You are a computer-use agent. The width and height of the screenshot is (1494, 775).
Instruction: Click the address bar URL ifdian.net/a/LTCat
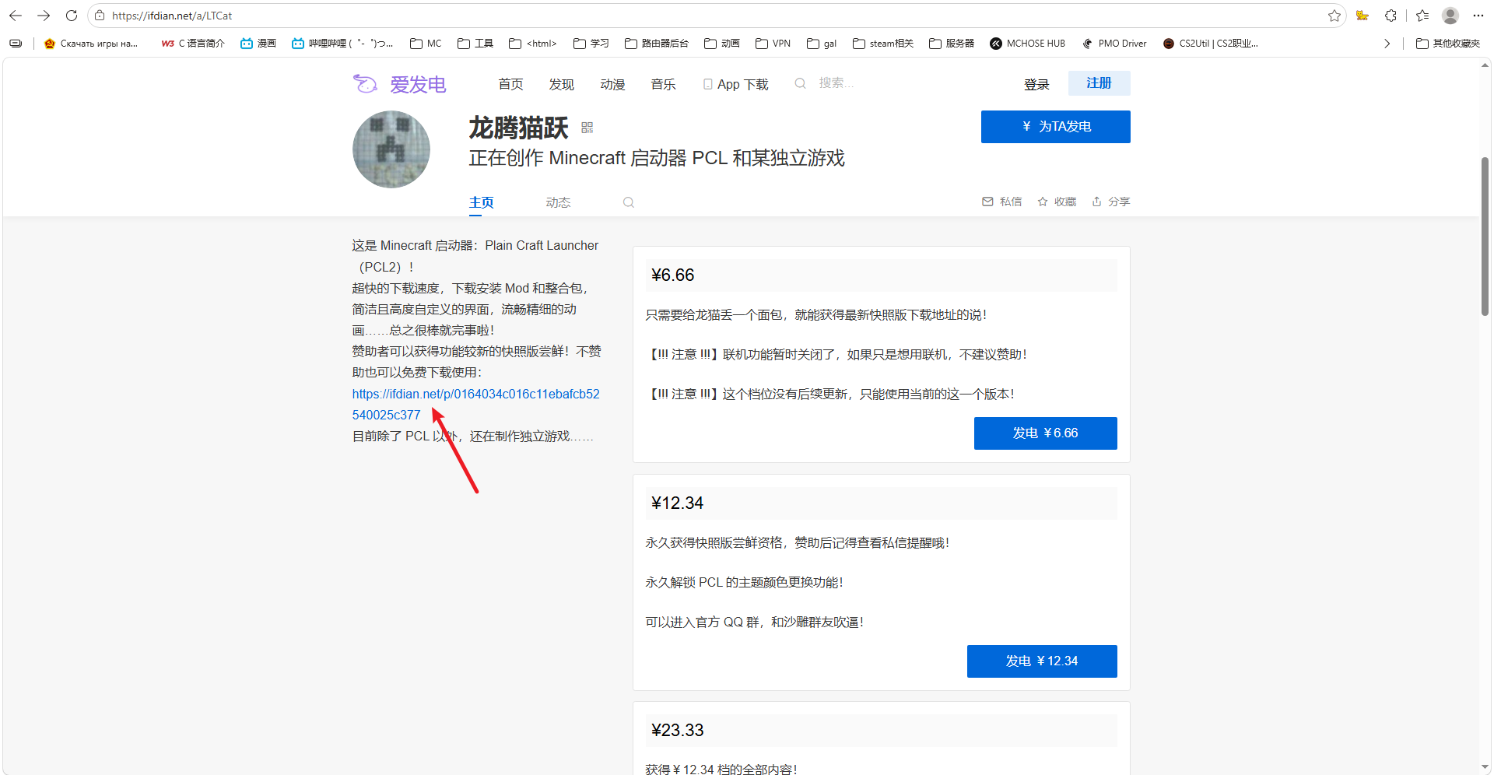point(171,16)
